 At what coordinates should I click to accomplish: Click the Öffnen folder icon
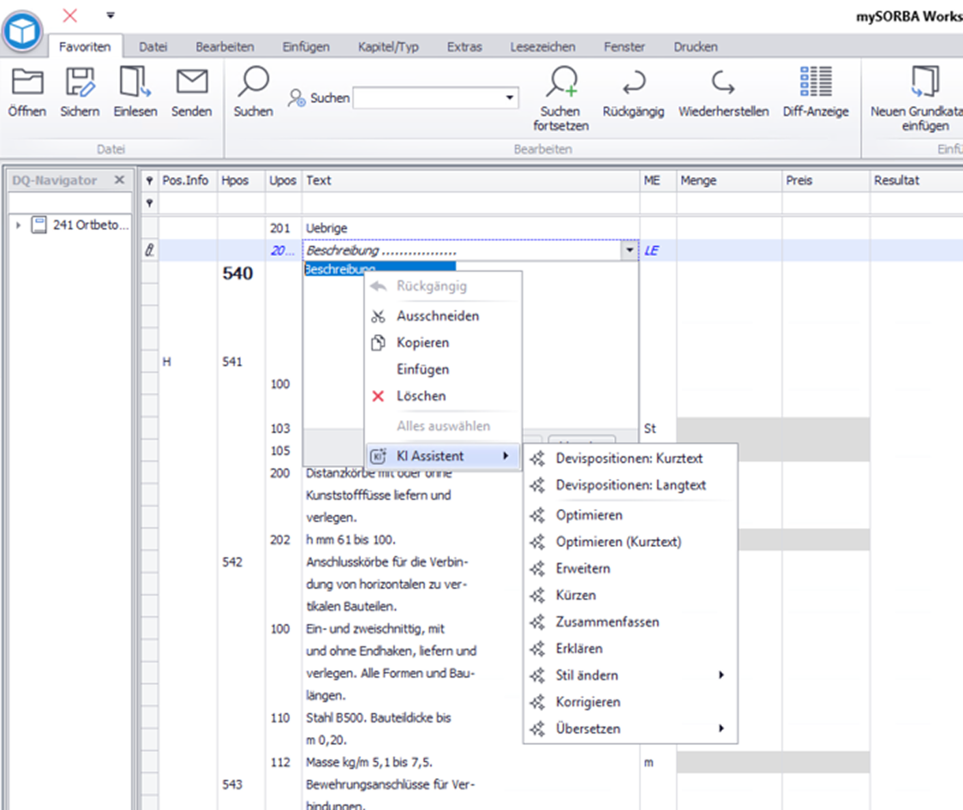coord(27,82)
